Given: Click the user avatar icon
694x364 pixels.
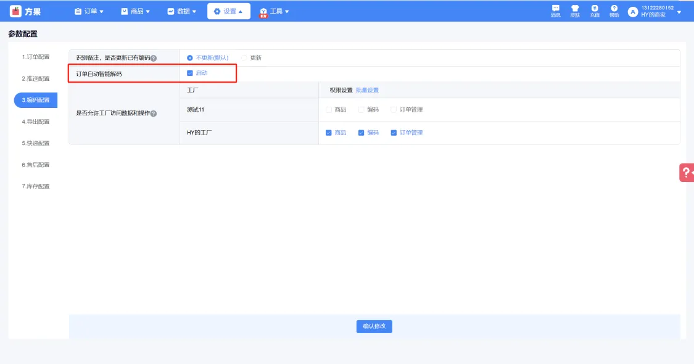Looking at the screenshot, I should [632, 12].
